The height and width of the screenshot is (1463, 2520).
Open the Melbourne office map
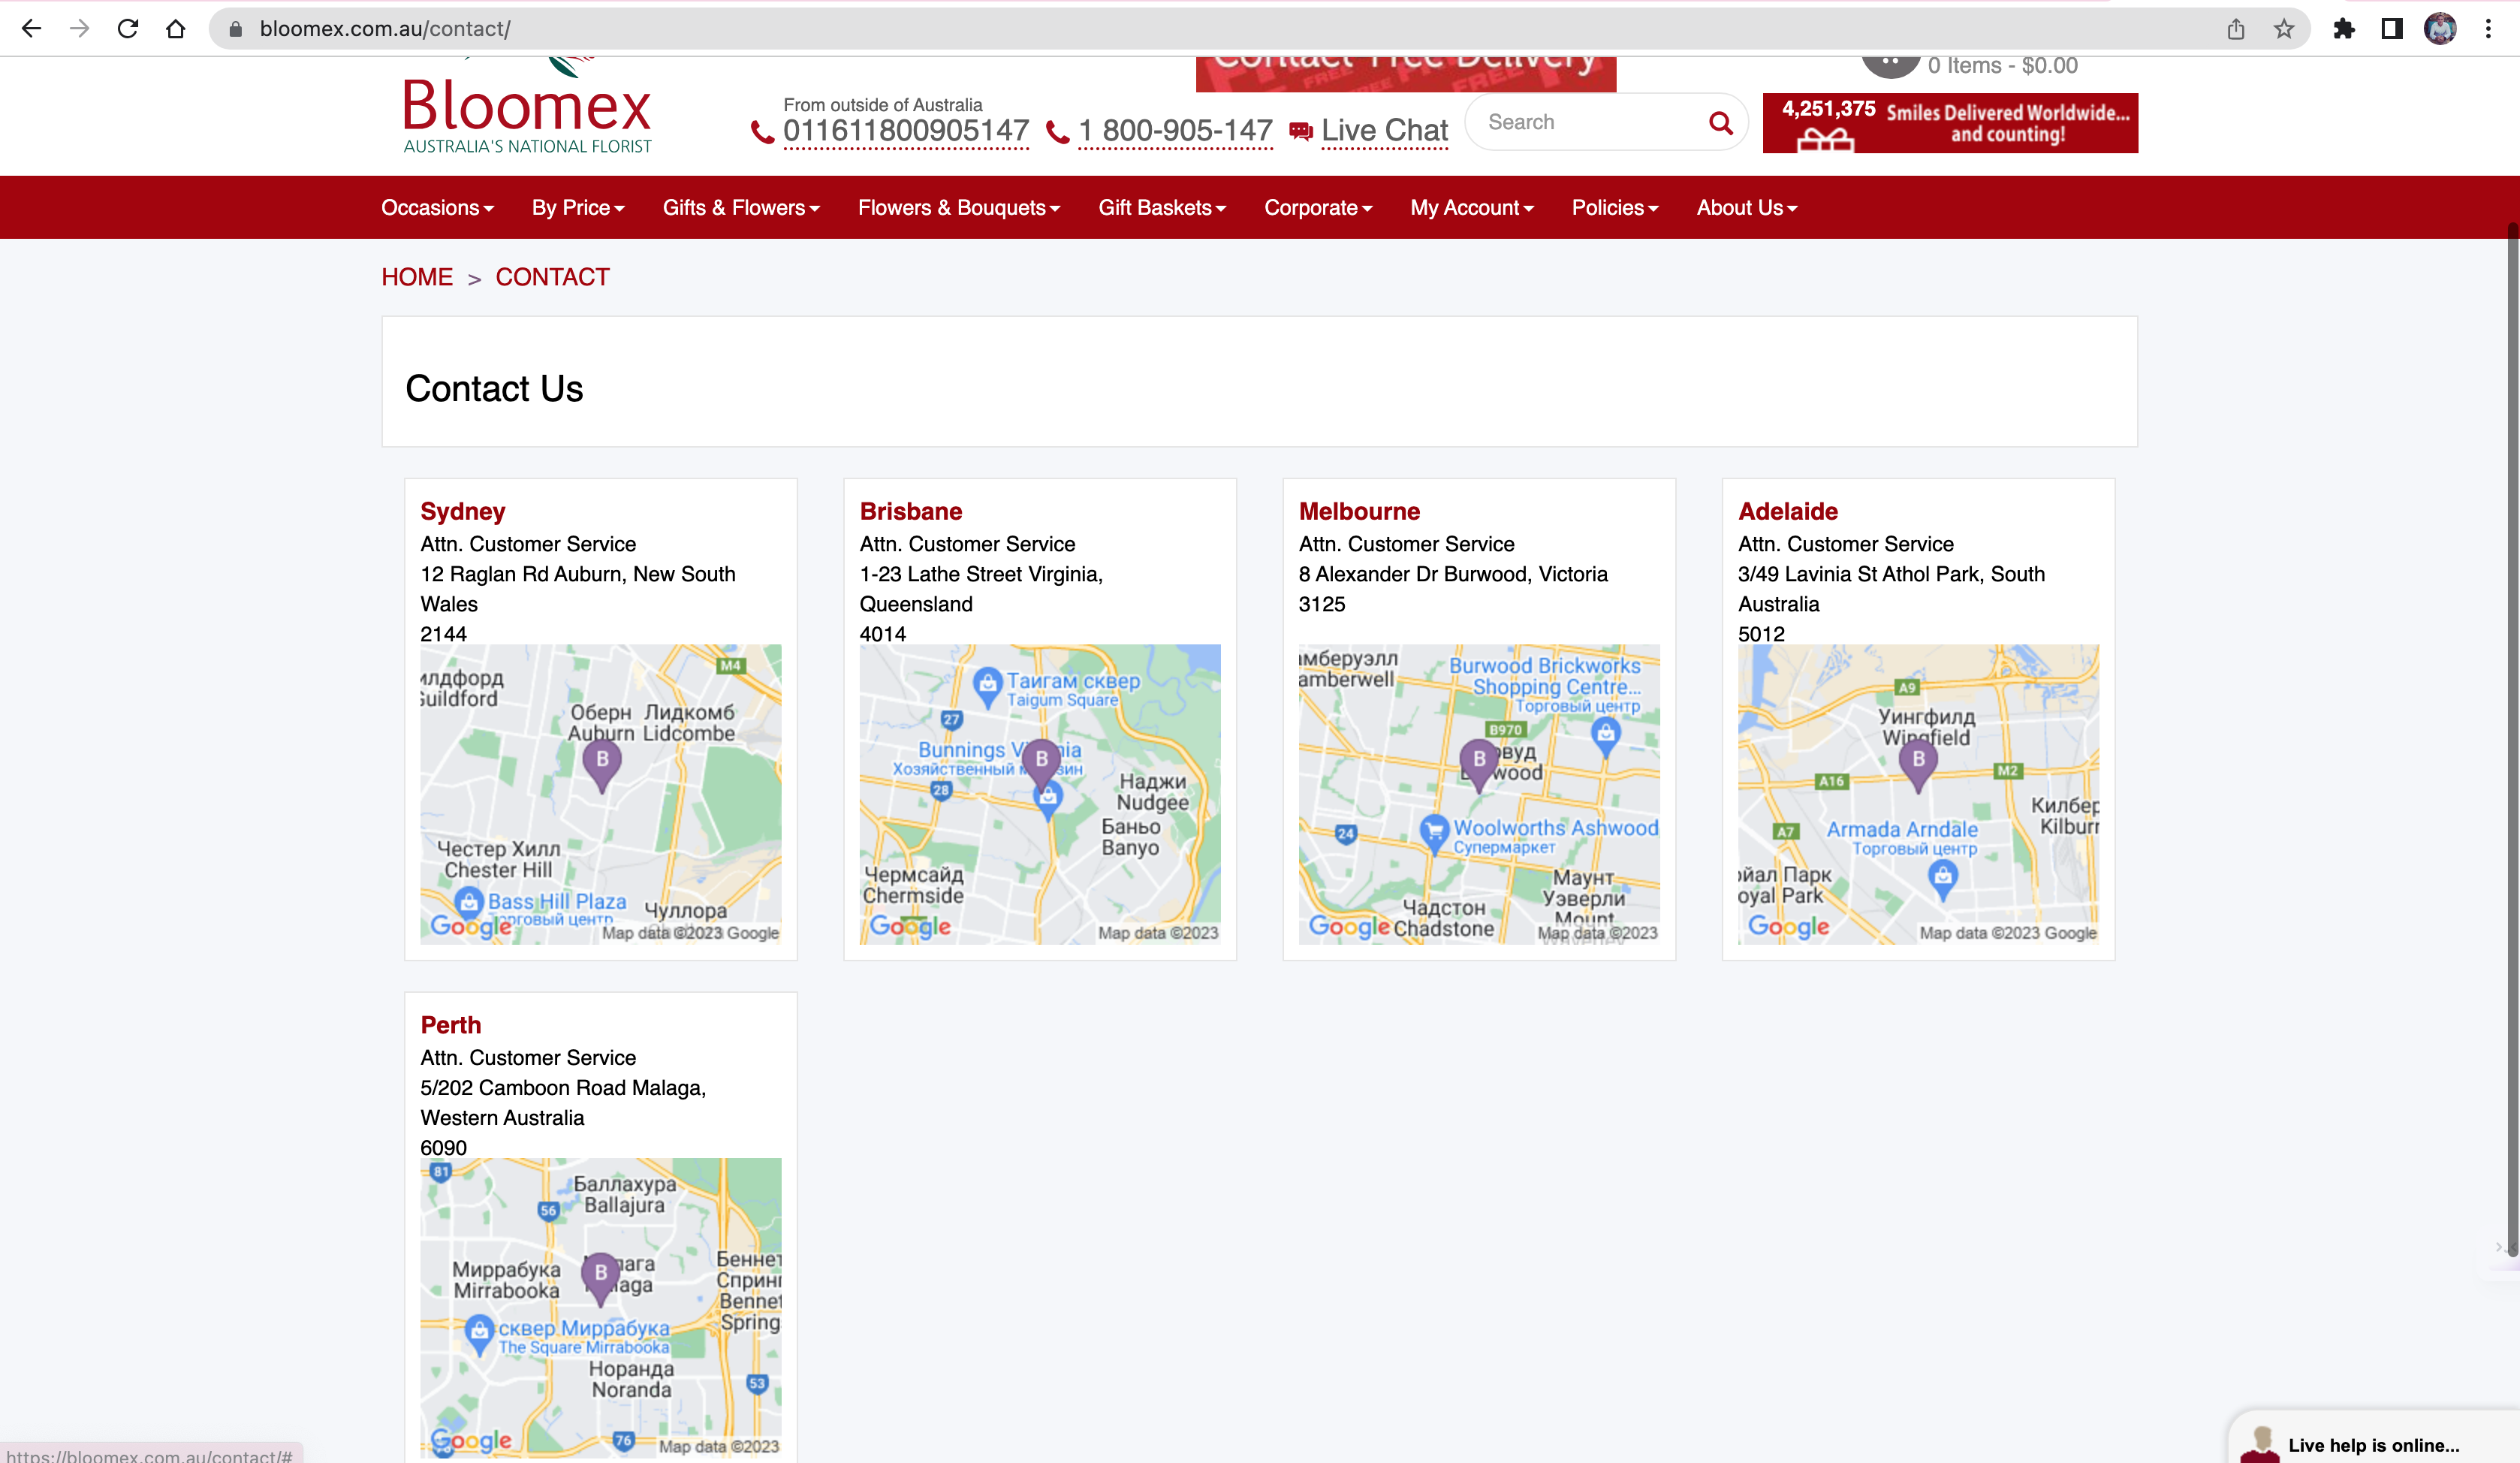[1479, 794]
